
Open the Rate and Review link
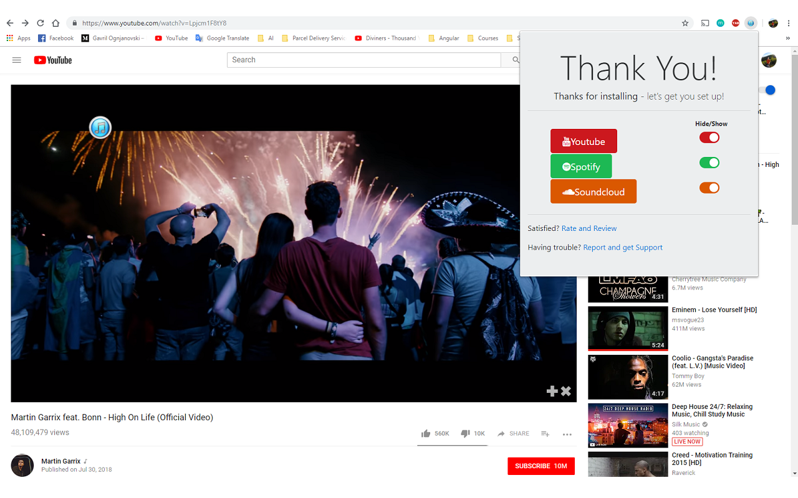pyautogui.click(x=589, y=228)
